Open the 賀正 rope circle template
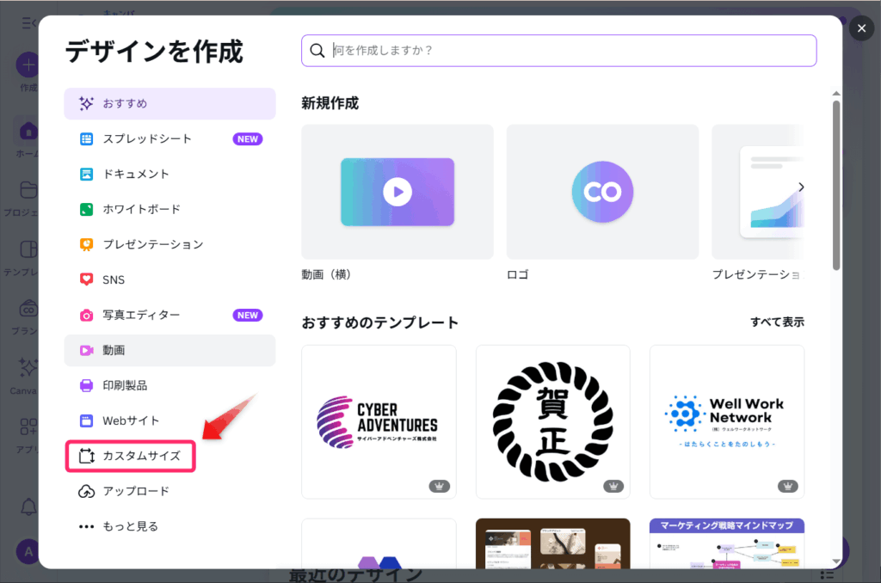This screenshot has width=881, height=583. 553,422
